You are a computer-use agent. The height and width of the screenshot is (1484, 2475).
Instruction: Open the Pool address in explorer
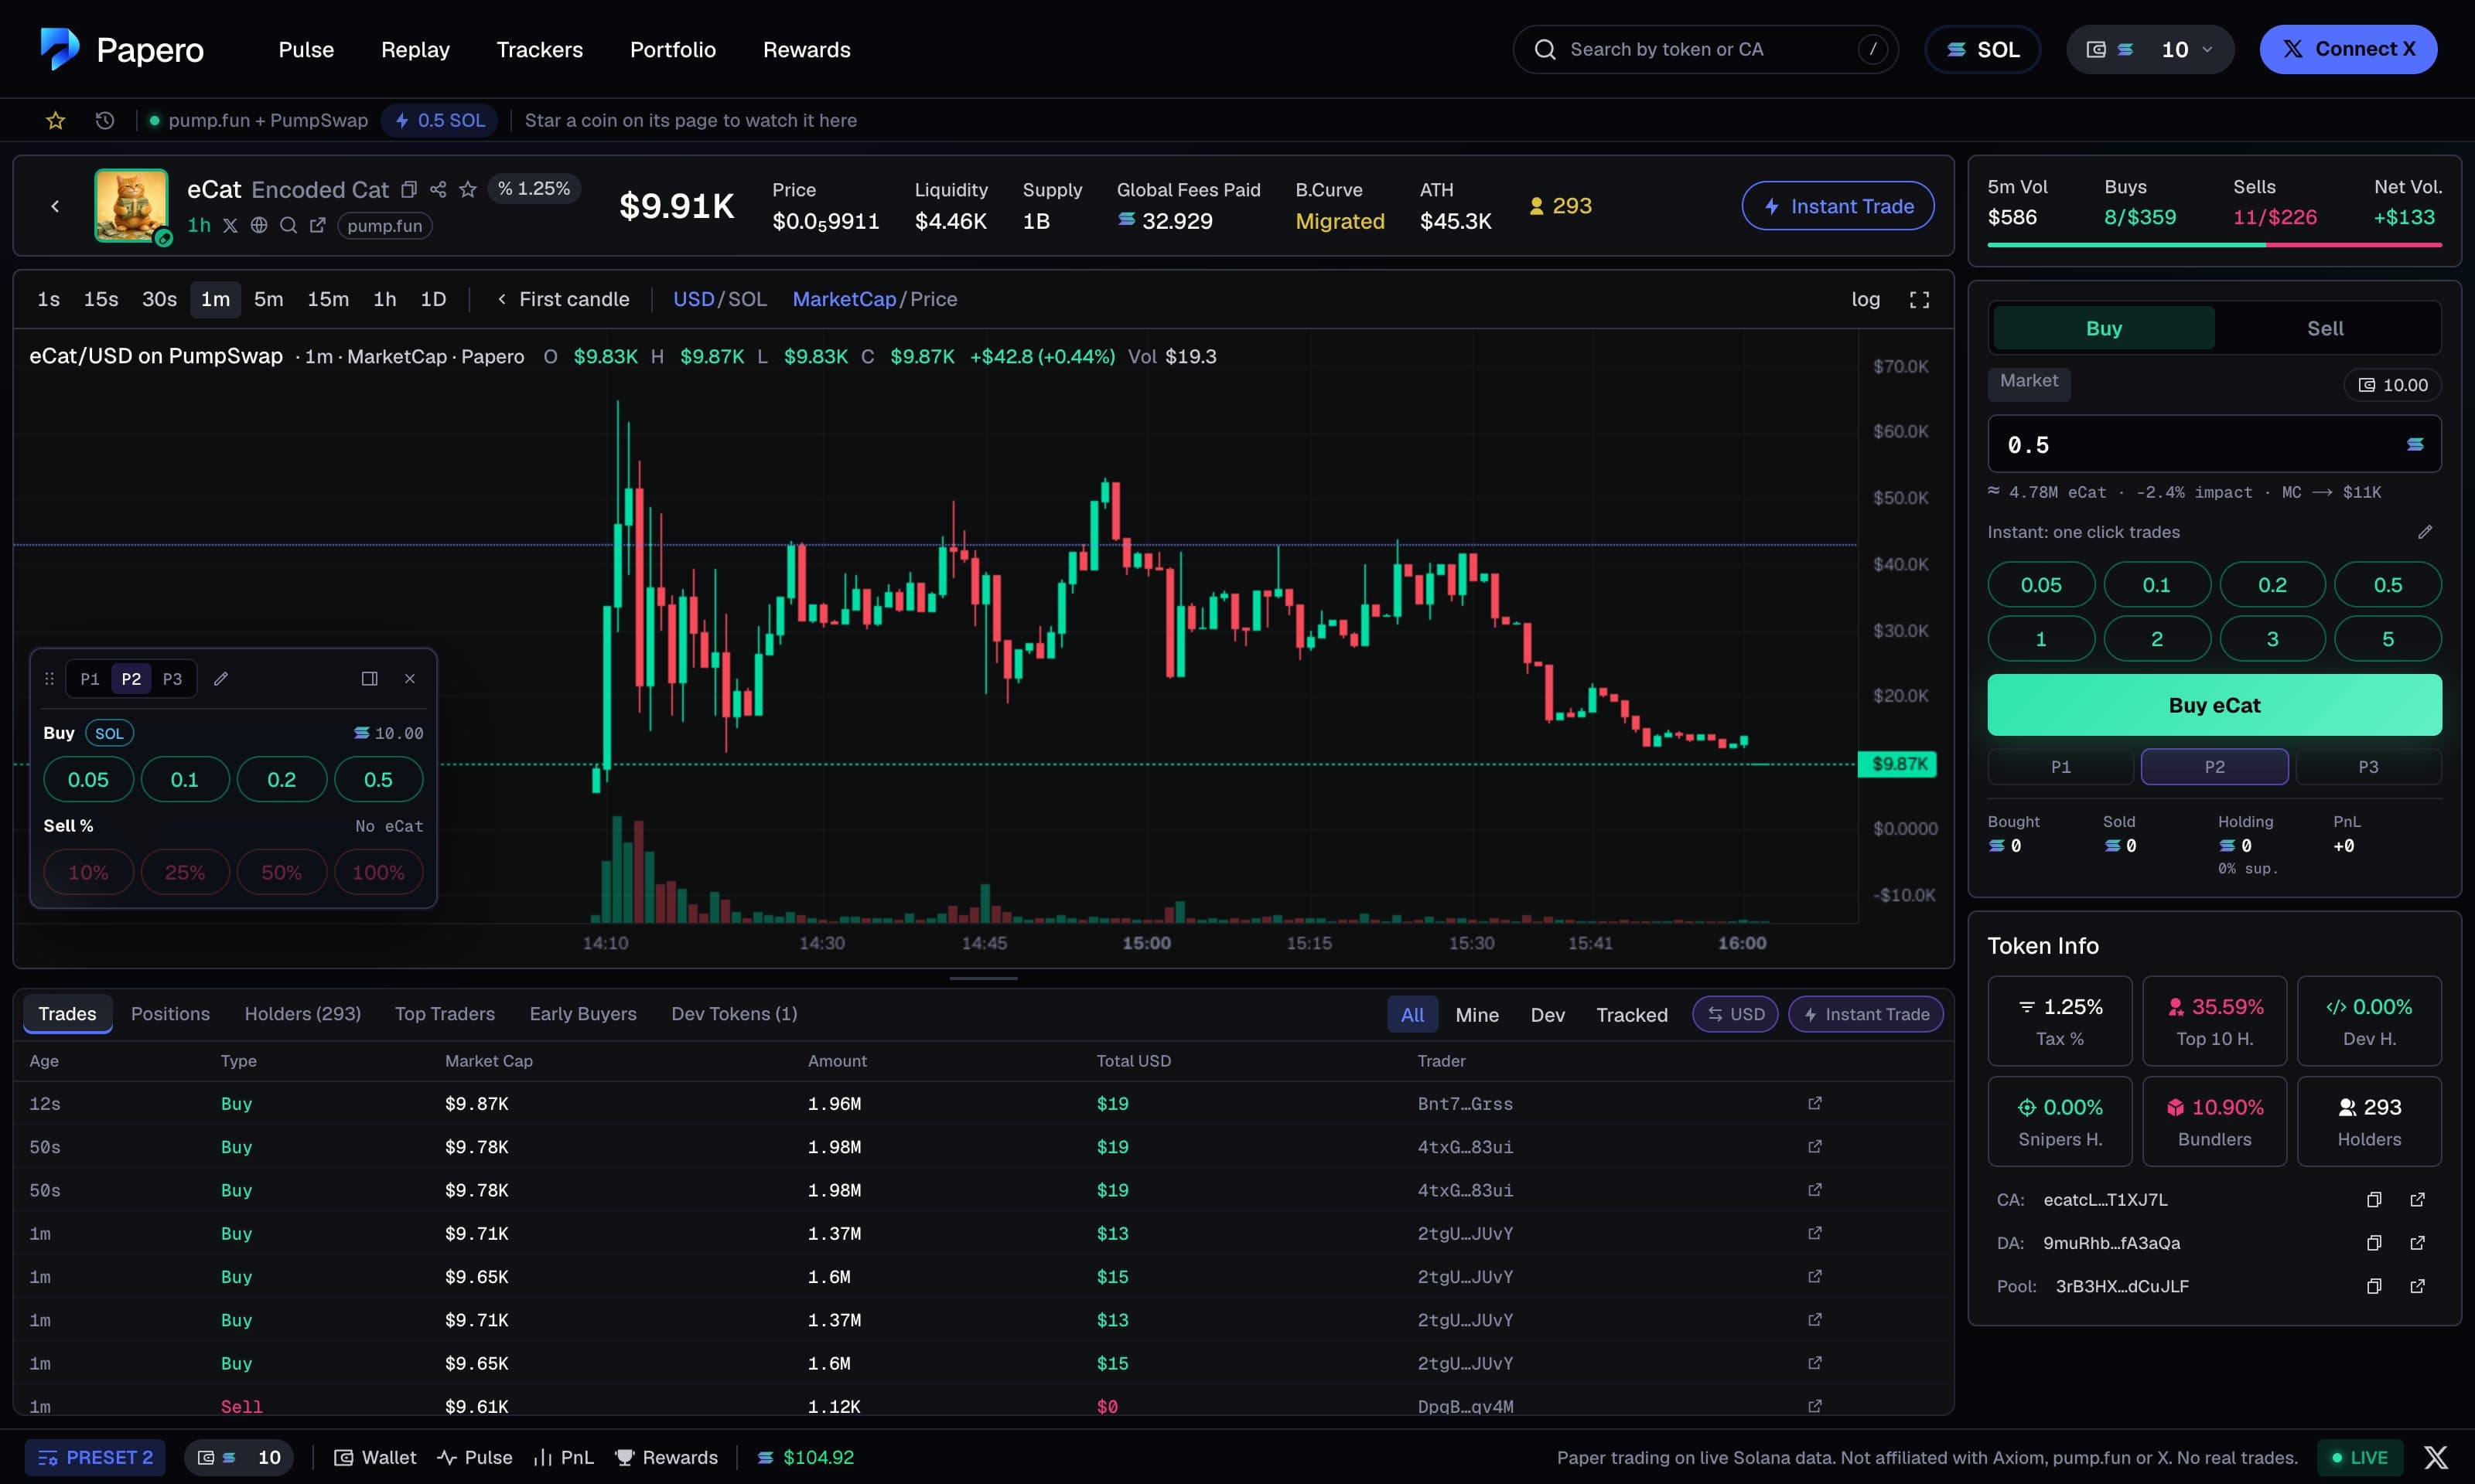tap(2418, 1286)
